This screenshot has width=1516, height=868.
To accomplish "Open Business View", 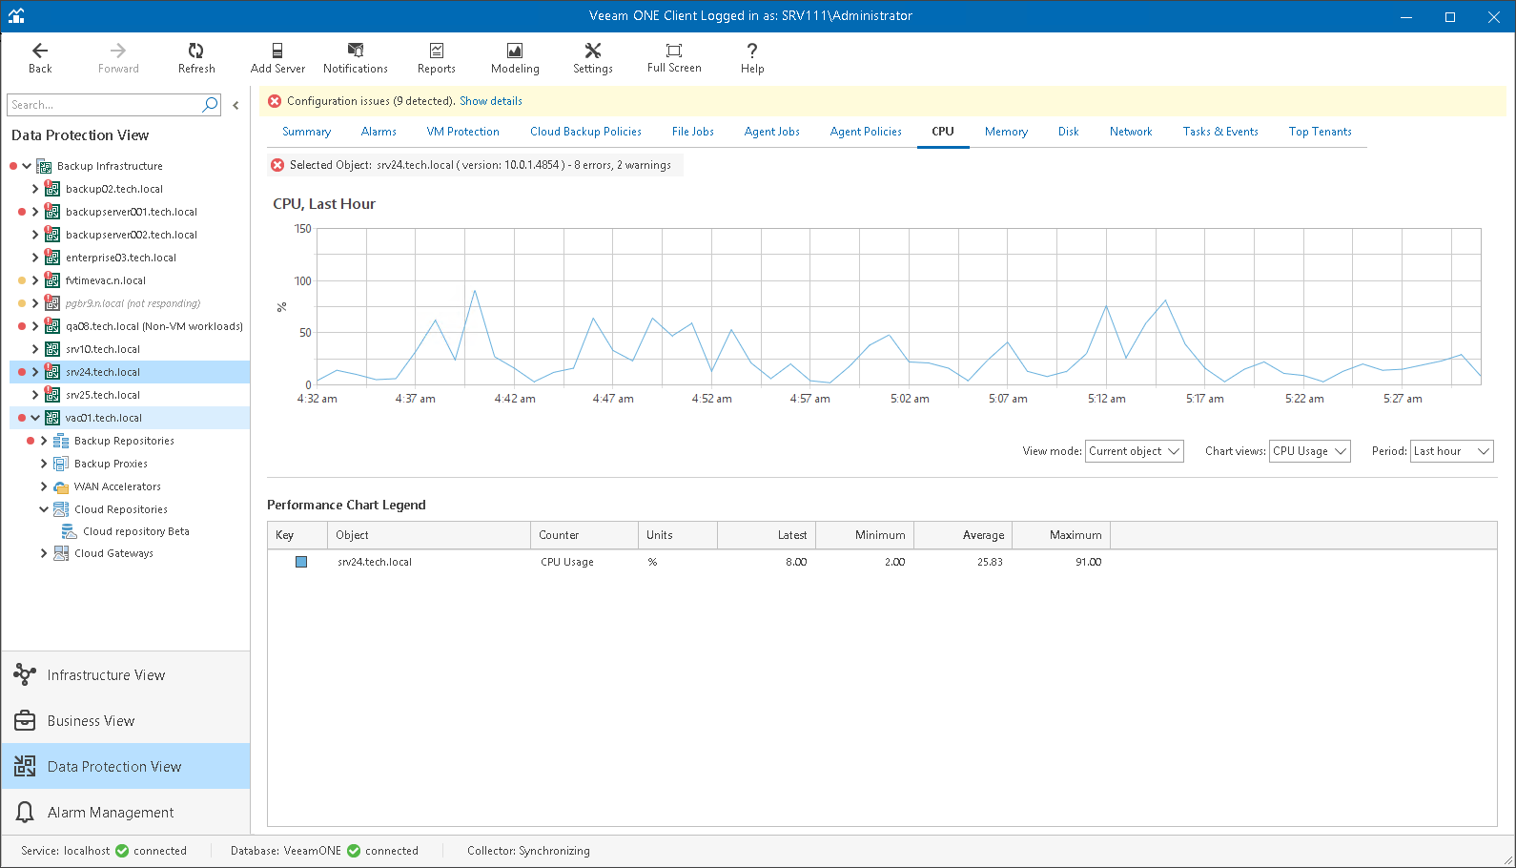I will [126, 721].
